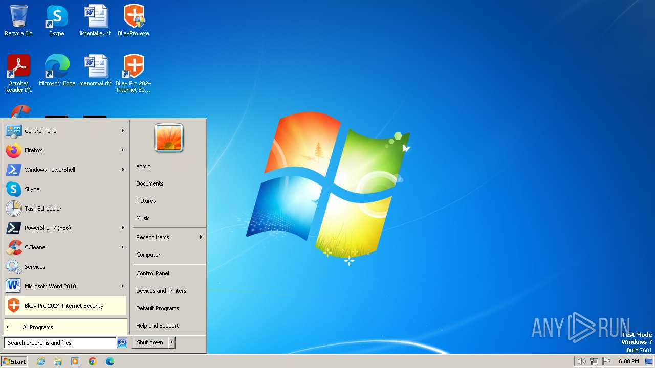Click the 6:00 PM taskbar clock
The image size is (655, 368).
[x=628, y=361]
